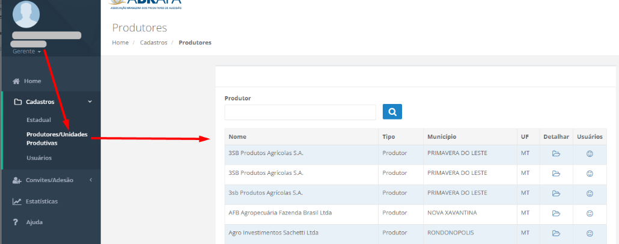Focus the Produtor search input field
The height and width of the screenshot is (244, 619).
pos(300,112)
